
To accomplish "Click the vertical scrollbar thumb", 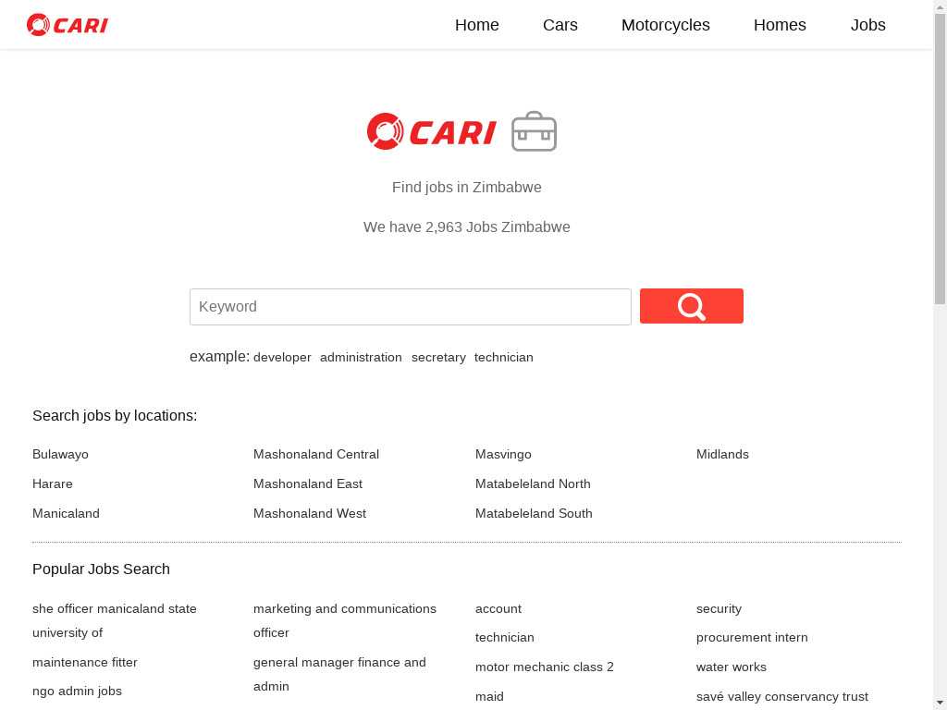I will 941,158.
